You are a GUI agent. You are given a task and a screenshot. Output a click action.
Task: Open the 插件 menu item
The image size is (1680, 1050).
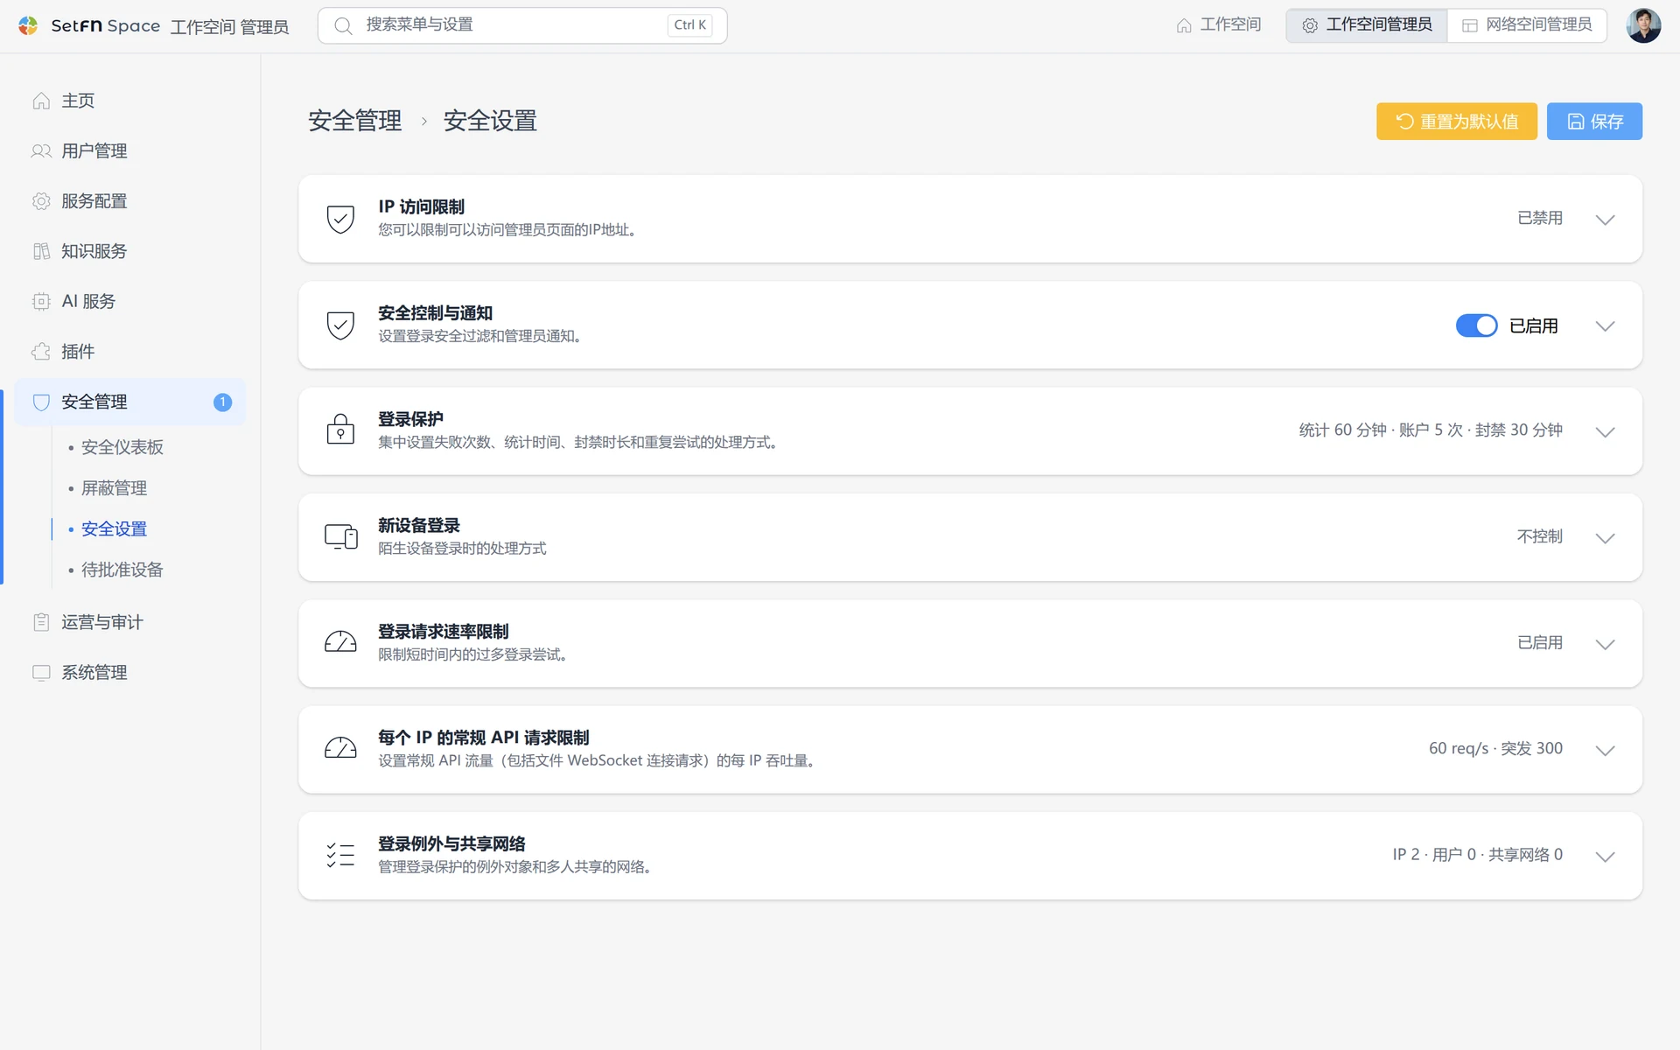point(129,352)
